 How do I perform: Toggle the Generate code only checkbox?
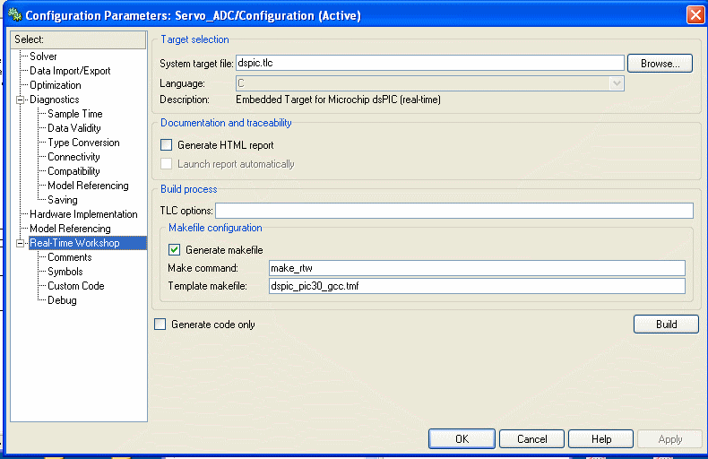[160, 325]
